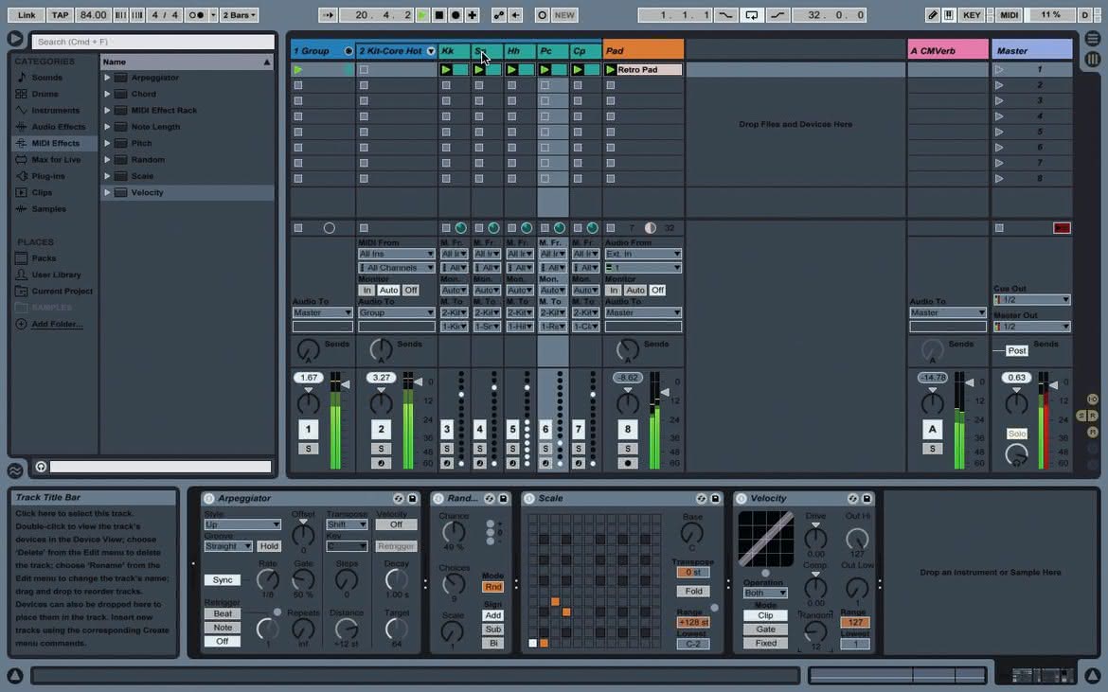Click the Re-enable Automation arrow icon
This screenshot has height=692, width=1108.
point(516,15)
